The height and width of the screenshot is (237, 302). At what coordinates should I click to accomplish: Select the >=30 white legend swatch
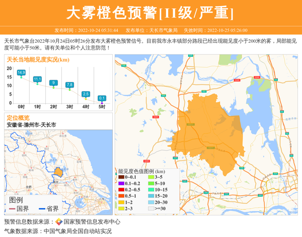click(x=152, y=208)
